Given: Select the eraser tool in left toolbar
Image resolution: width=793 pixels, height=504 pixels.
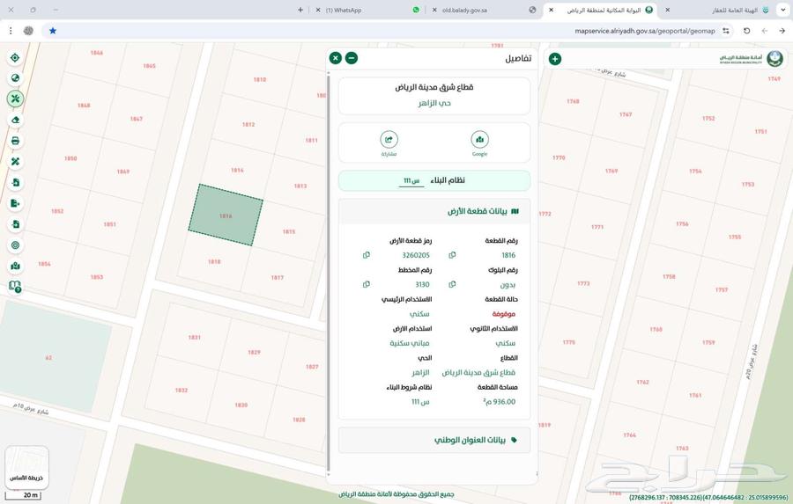Looking at the screenshot, I should [15, 120].
